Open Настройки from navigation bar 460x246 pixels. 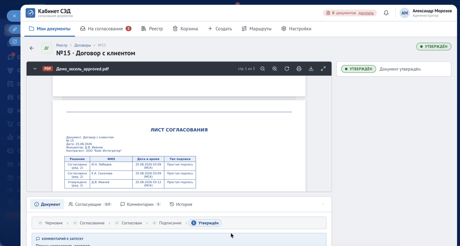tap(296, 29)
